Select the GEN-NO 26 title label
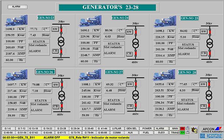This screenshot has height=140, width=224. 45,72
